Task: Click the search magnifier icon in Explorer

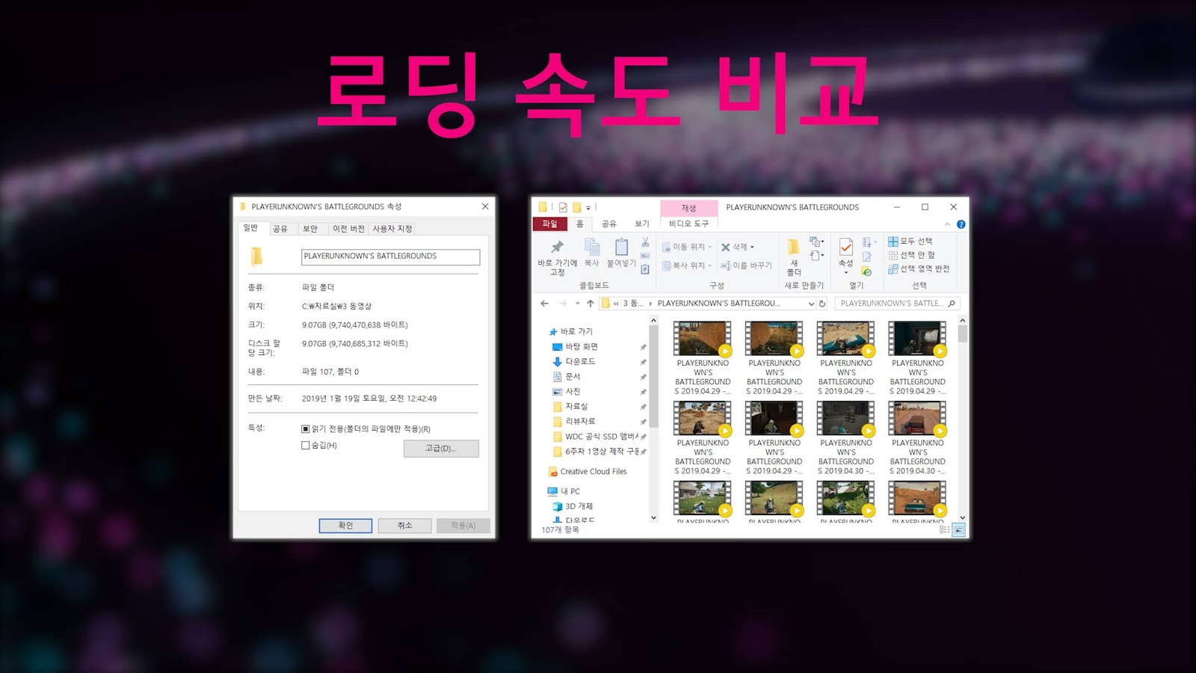Action: 951,304
